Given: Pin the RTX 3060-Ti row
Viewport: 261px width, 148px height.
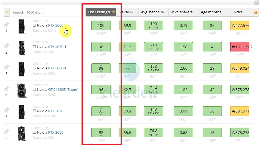Looking at the screenshot, I should coord(7,67).
